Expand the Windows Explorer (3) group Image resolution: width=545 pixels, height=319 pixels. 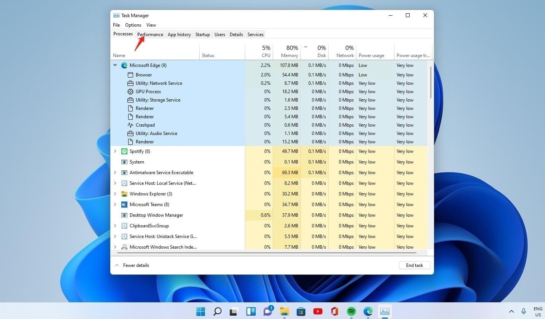point(115,194)
